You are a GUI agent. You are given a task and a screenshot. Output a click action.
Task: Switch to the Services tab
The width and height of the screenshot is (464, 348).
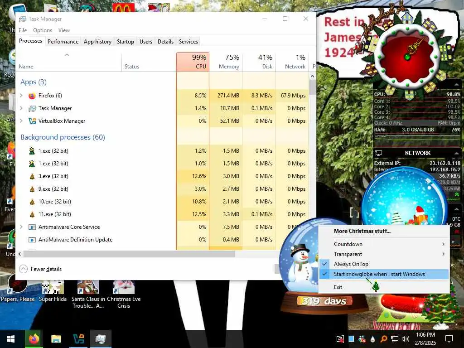tap(188, 42)
